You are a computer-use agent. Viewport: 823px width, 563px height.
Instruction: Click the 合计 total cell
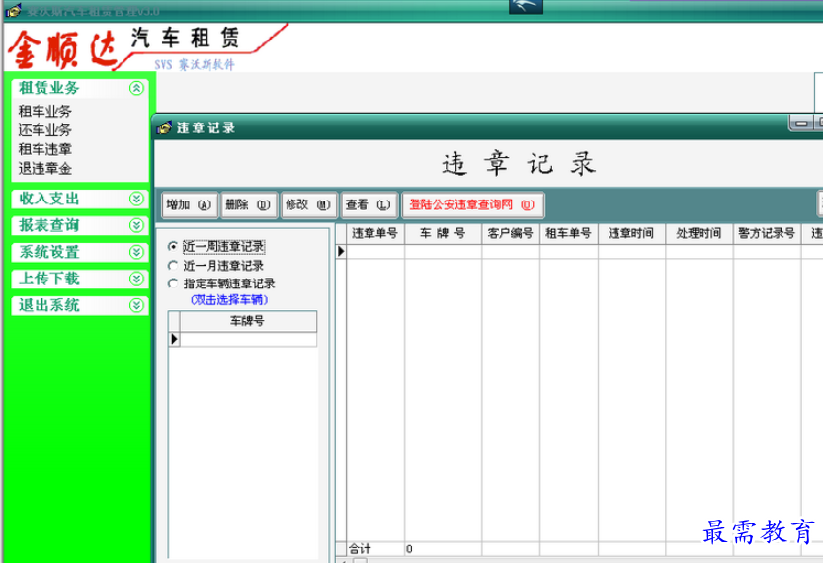point(375,549)
